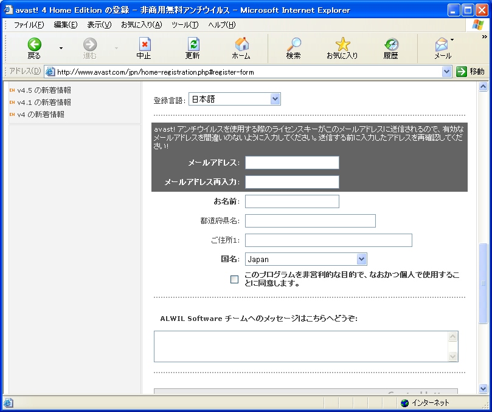This screenshot has width=492, height=412.
Task: Minimize the Internet Explorer window
Action: click(454, 10)
